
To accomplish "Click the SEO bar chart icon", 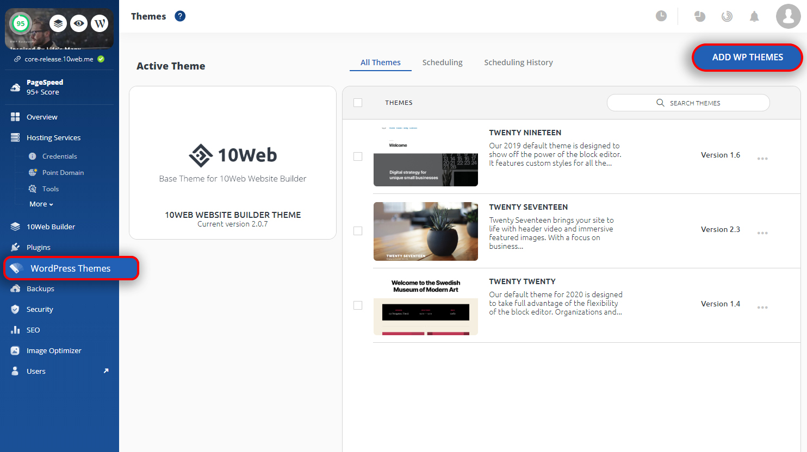I will pyautogui.click(x=15, y=330).
